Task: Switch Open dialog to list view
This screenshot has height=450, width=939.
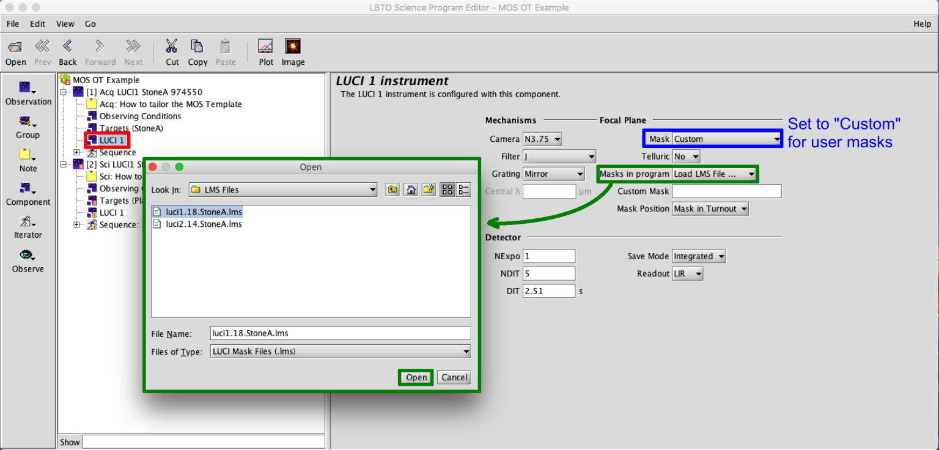Action: 447,190
